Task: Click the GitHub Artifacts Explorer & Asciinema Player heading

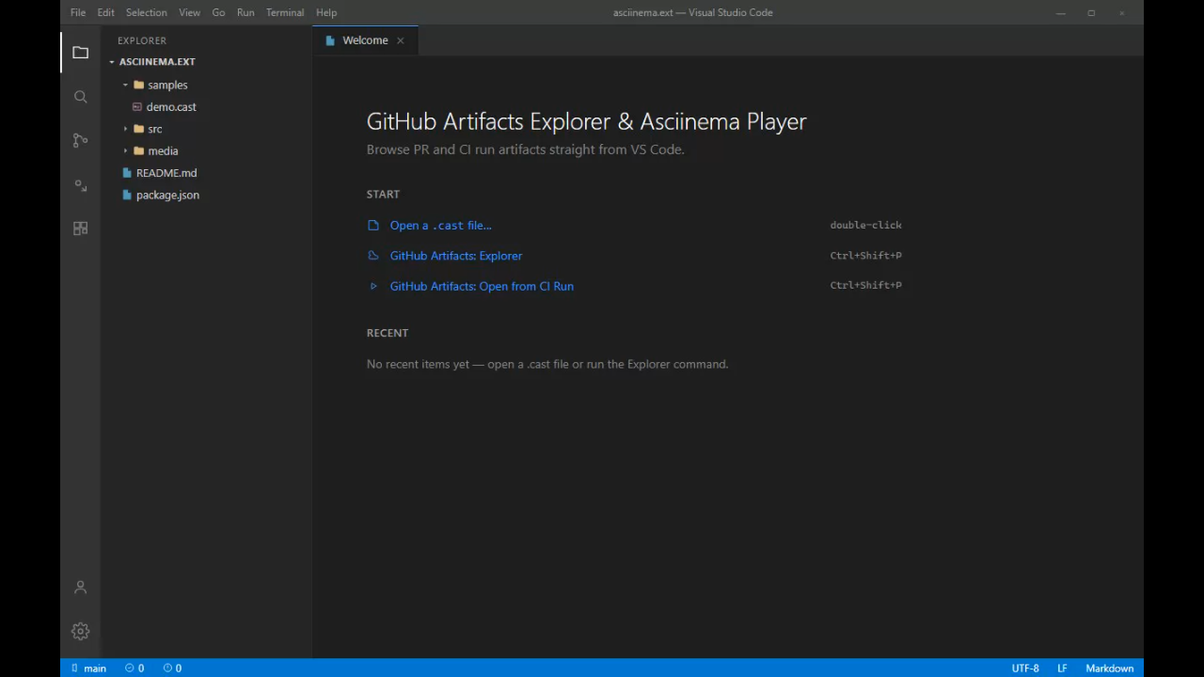Action: (x=586, y=121)
